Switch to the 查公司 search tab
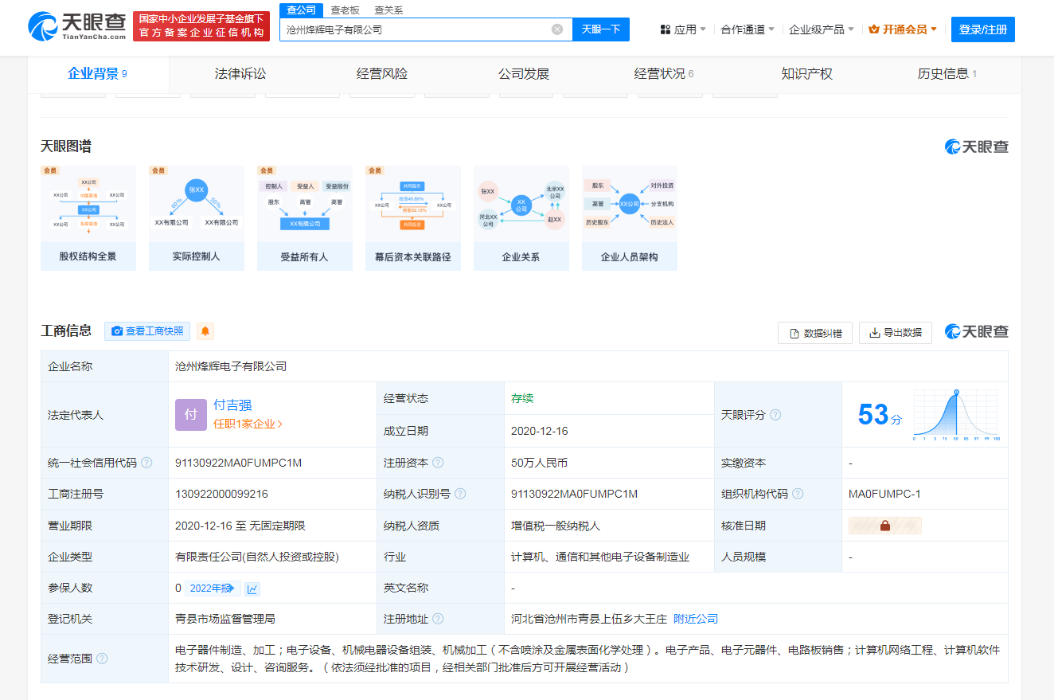 pos(302,10)
